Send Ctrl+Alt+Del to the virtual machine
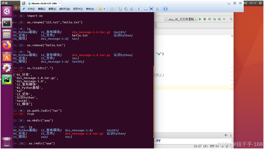The image size is (264, 149). pos(111,9)
